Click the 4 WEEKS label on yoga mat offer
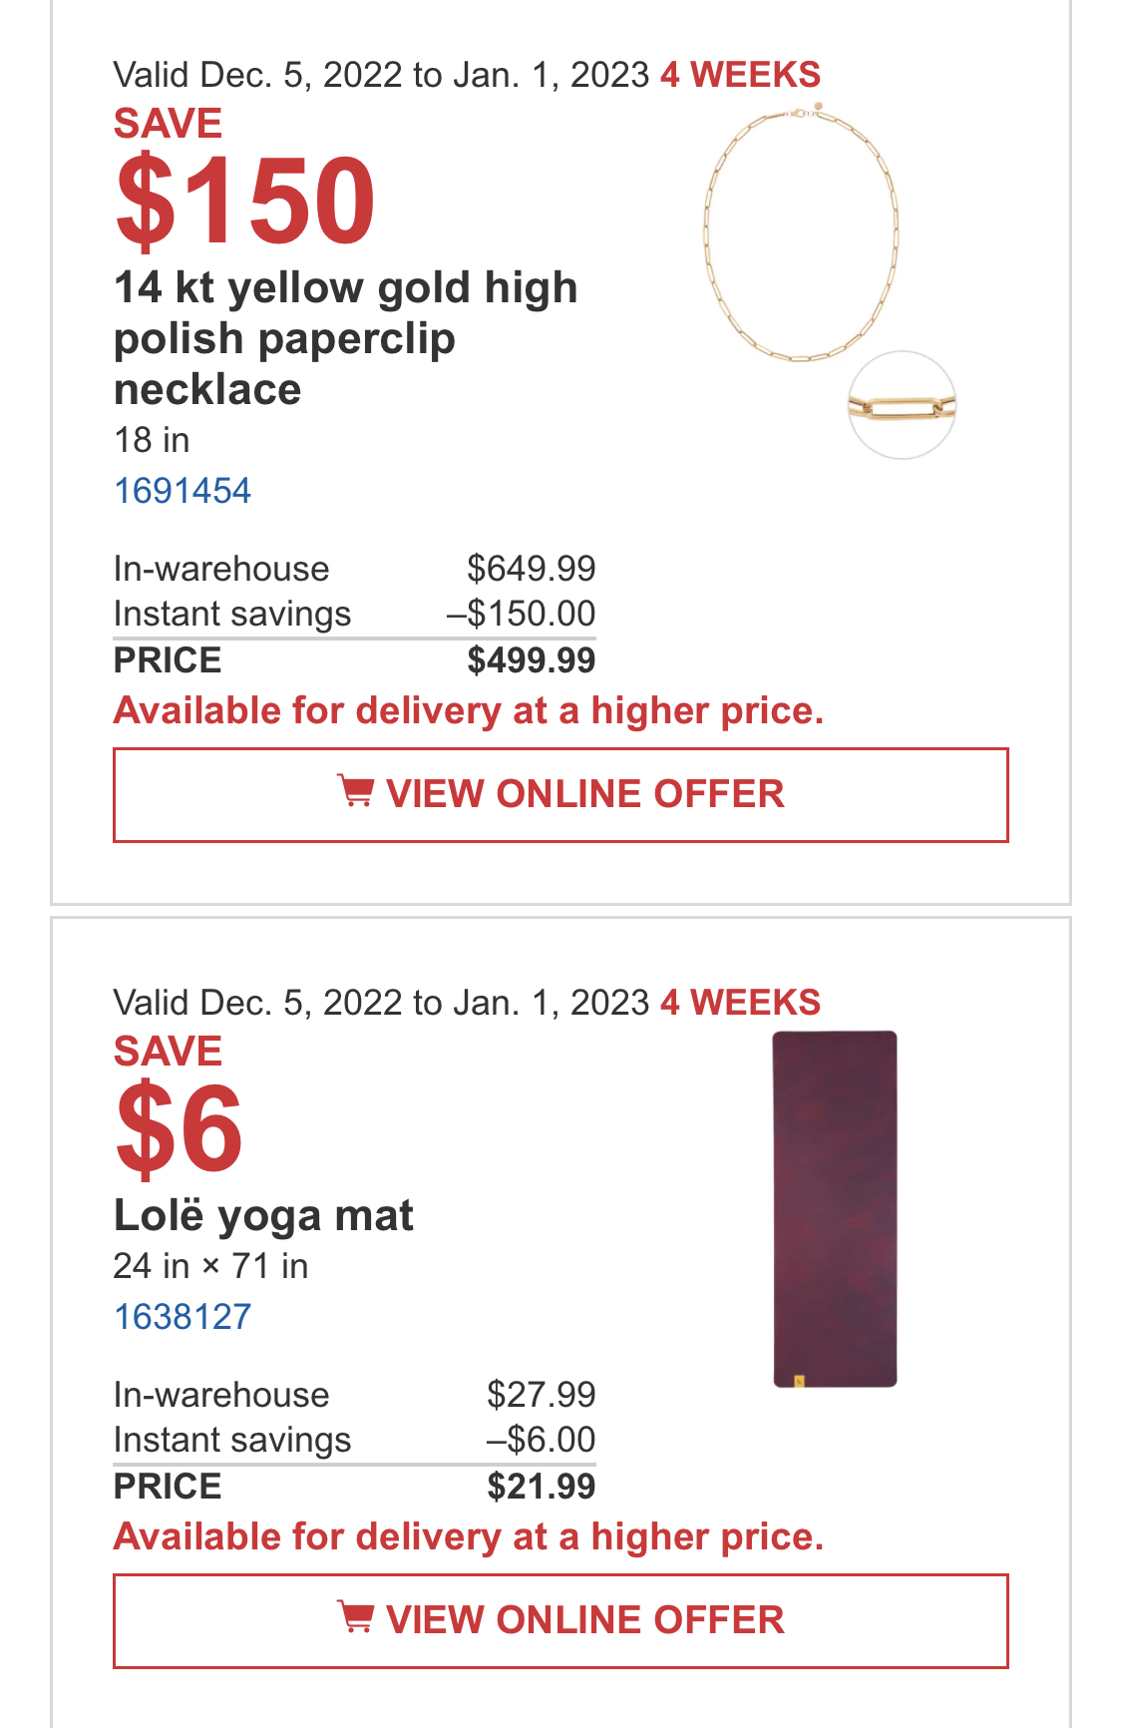1122x1728 pixels. 741,1003
